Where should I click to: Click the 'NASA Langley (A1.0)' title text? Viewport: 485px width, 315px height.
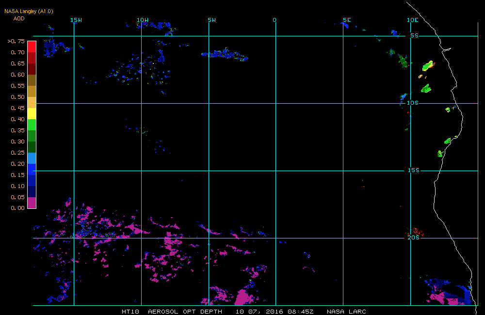tap(29, 12)
